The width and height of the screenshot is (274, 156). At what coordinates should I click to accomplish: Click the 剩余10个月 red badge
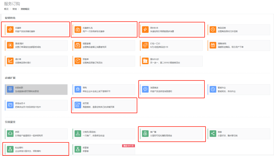click(128, 146)
